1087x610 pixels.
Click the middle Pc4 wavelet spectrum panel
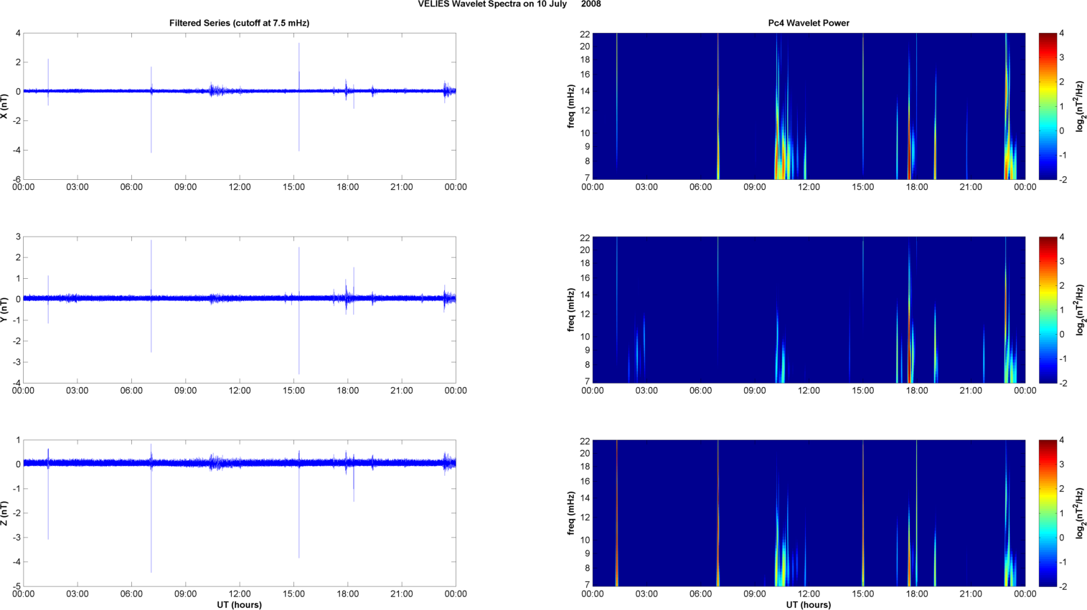click(808, 310)
